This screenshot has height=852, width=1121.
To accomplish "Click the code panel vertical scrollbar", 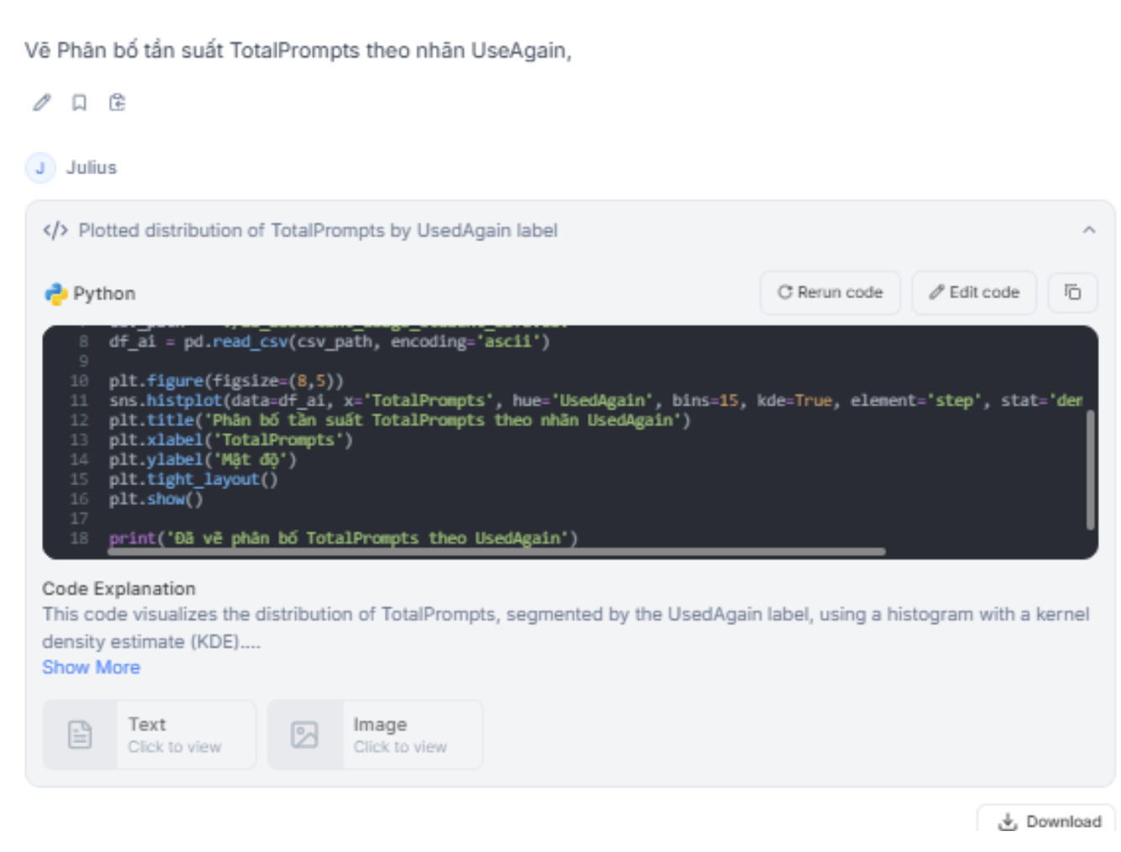I will [1090, 469].
